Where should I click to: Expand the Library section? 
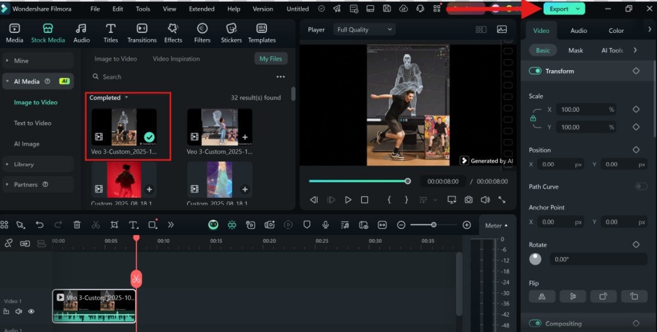(x=38, y=164)
